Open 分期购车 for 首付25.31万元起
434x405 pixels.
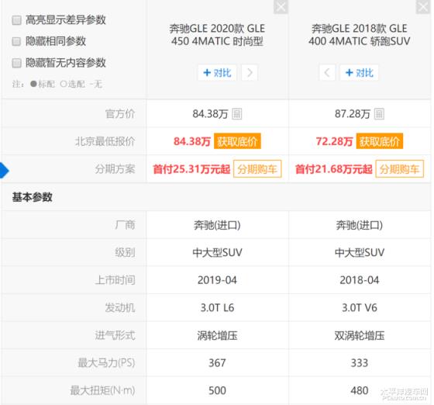(x=257, y=168)
